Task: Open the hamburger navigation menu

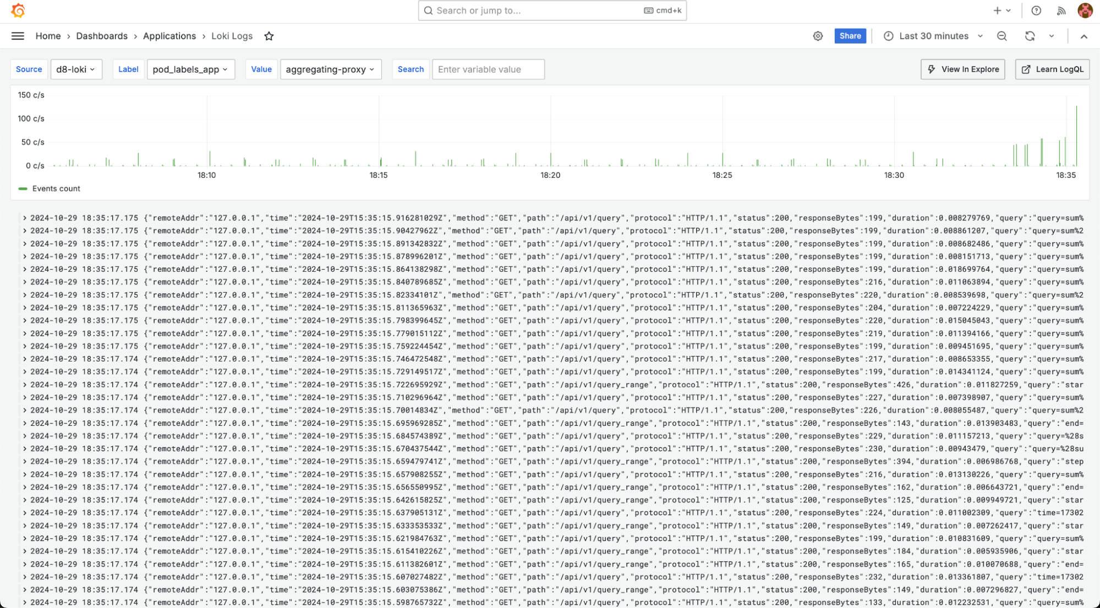Action: pyautogui.click(x=18, y=36)
